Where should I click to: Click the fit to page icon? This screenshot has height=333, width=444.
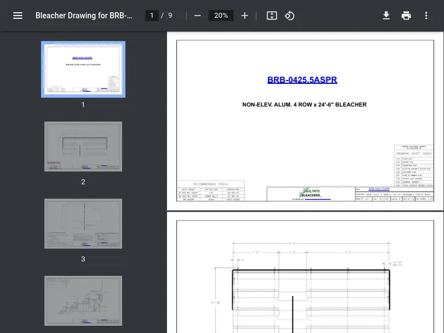272,16
